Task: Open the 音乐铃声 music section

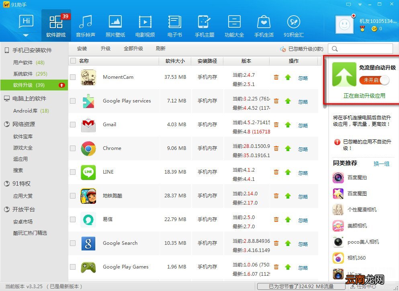Action: pyautogui.click(x=86, y=25)
